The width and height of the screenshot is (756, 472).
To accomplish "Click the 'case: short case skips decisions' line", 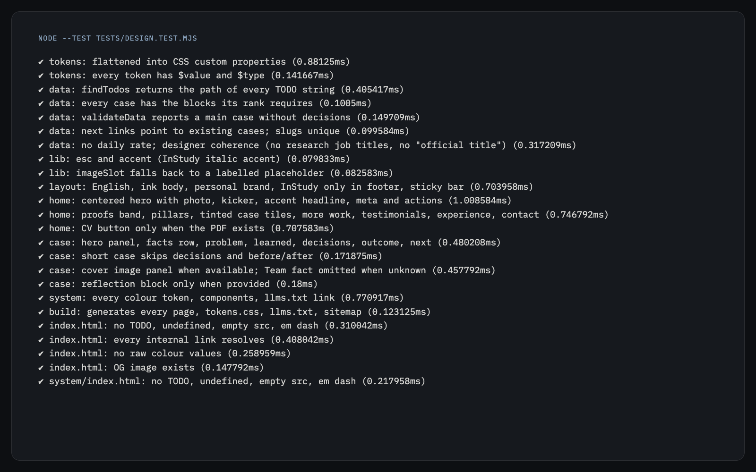I will pos(210,256).
